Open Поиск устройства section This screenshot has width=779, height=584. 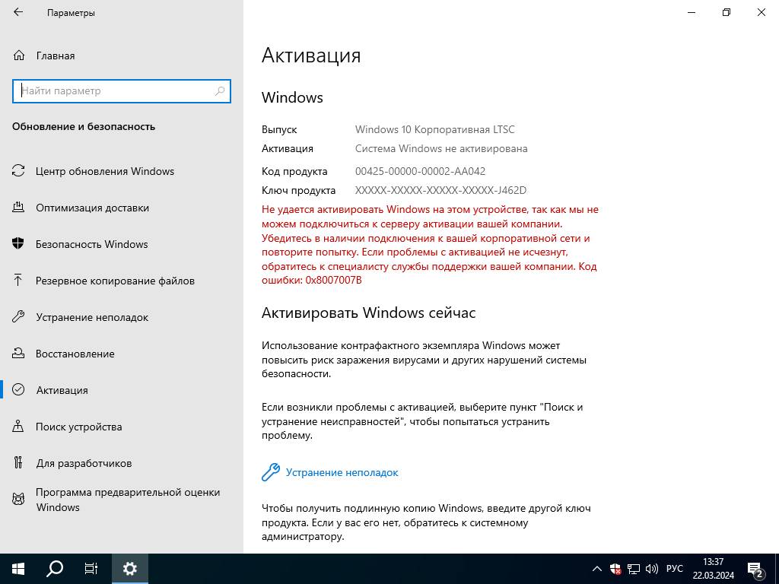click(122, 427)
